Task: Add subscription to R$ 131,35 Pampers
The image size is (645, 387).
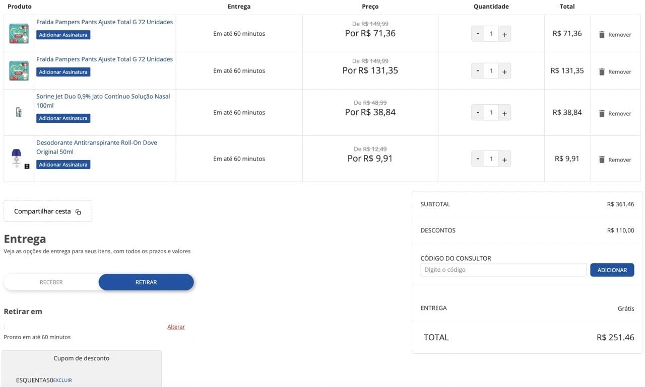Action: [63, 72]
